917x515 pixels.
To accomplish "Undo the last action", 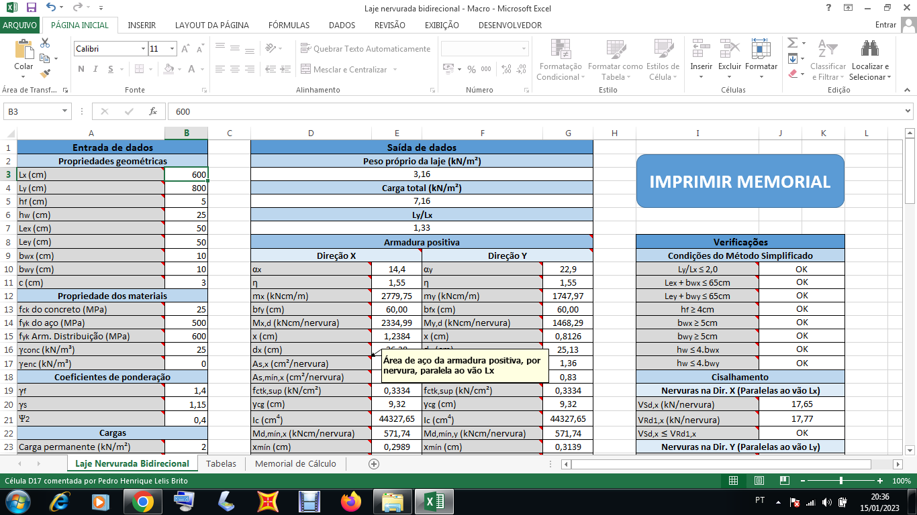I will point(51,8).
